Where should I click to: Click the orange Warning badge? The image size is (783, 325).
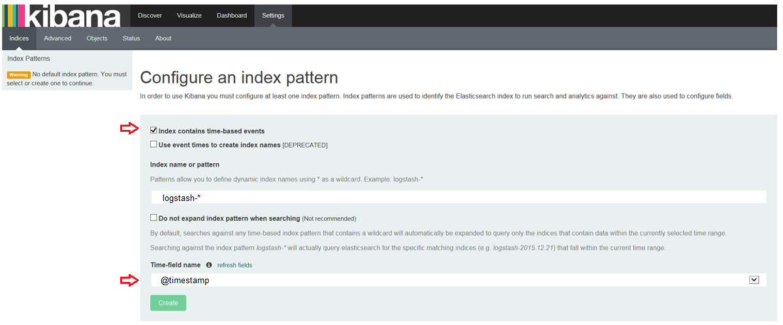click(18, 75)
